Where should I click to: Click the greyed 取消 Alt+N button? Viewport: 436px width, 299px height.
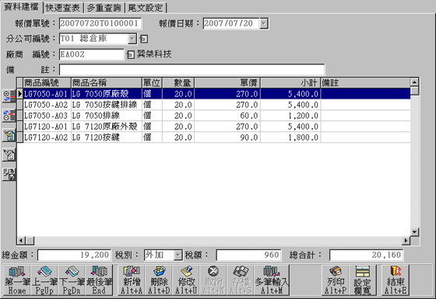[x=213, y=280]
